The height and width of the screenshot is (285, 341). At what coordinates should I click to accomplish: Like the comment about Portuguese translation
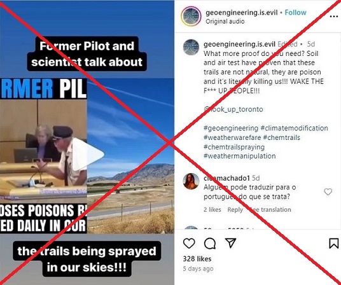point(328,191)
